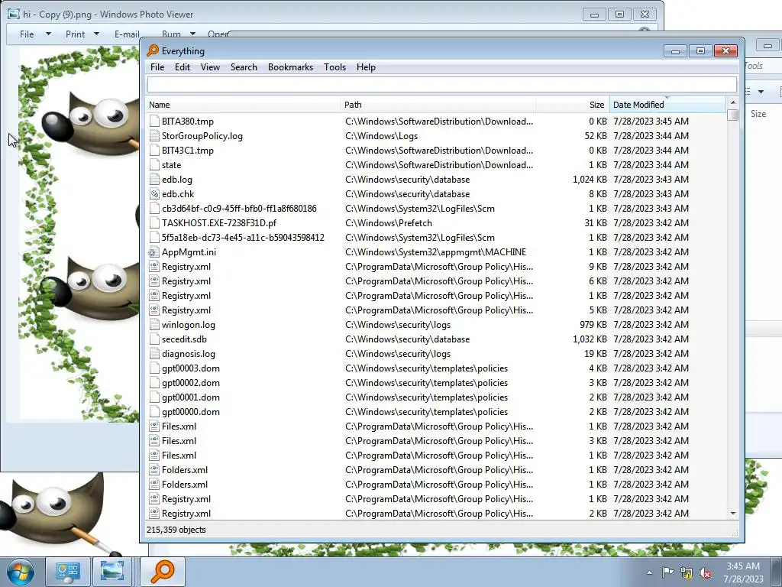
Task: Click the 979 KB size value
Action: tap(593, 324)
